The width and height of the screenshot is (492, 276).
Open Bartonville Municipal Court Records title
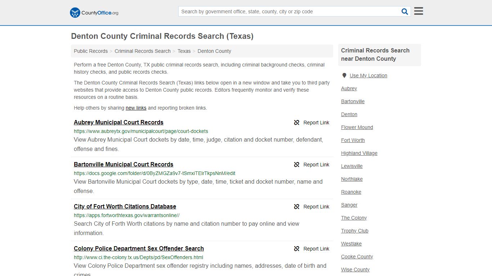tap(124, 164)
